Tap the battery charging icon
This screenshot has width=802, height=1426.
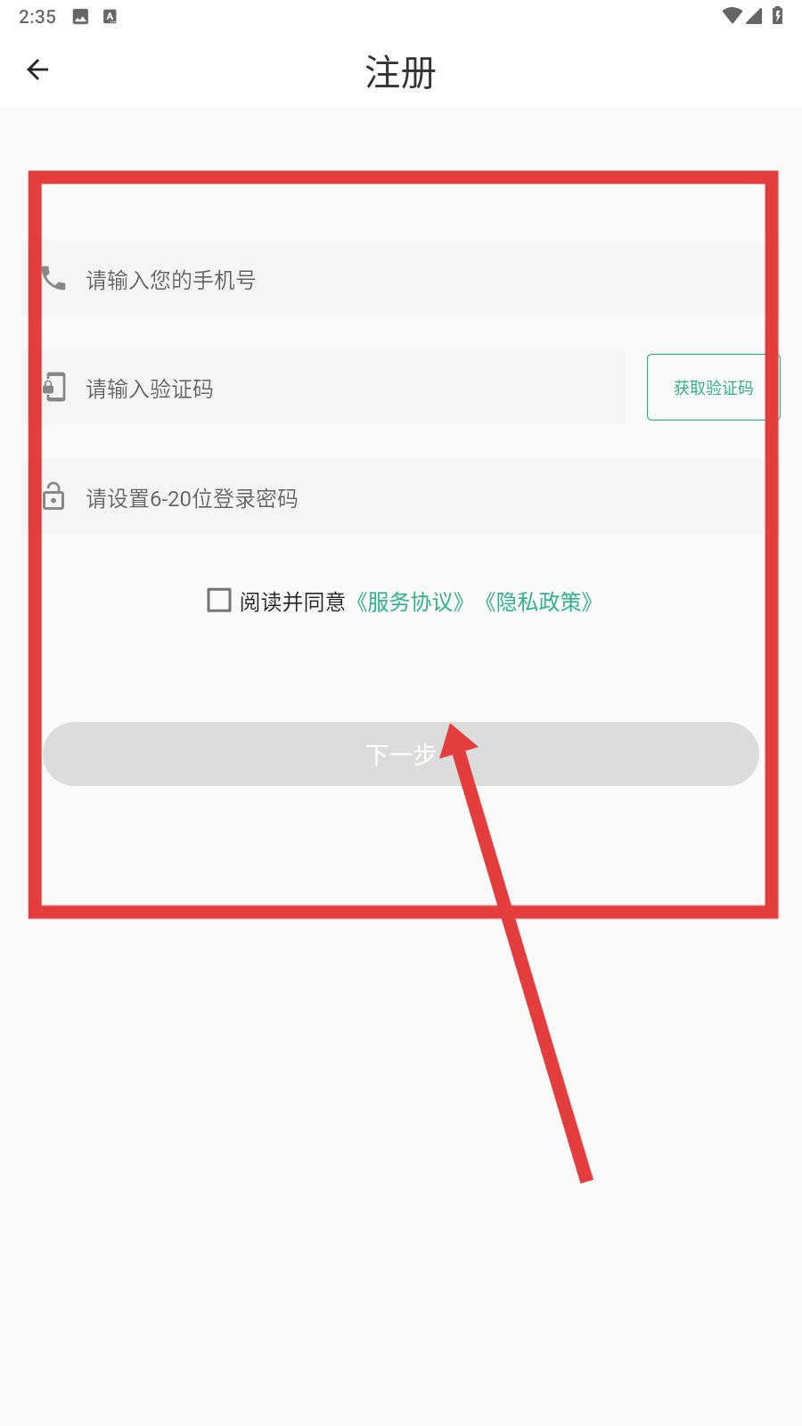(x=777, y=15)
